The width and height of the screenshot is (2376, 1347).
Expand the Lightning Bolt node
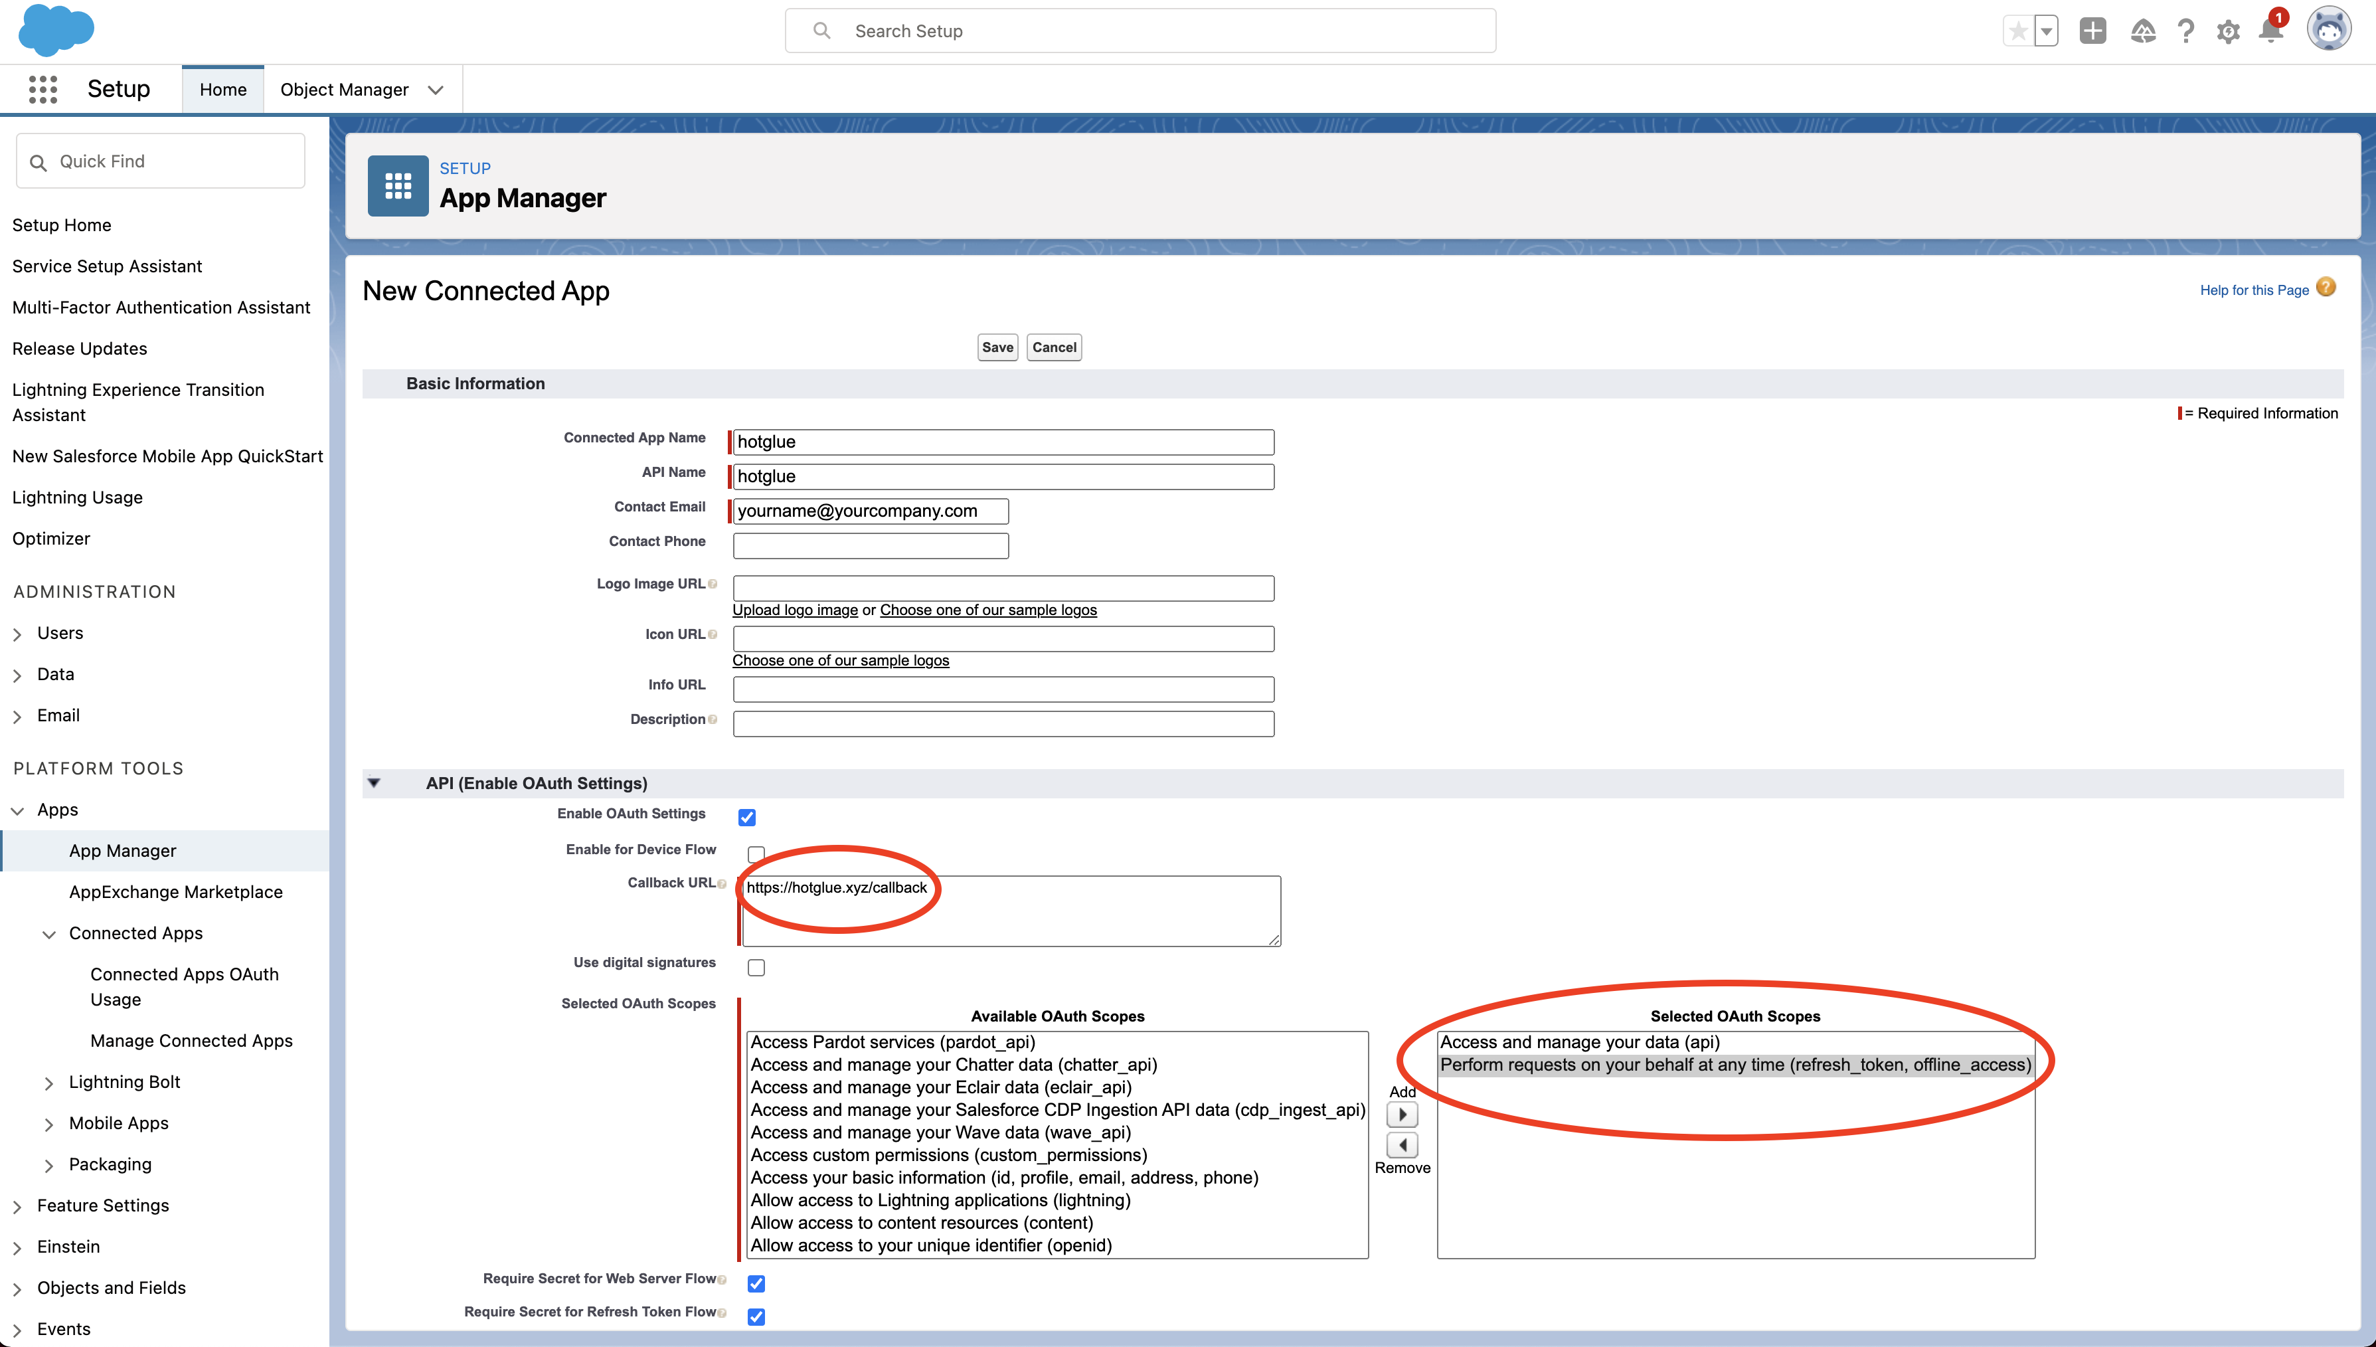click(49, 1083)
